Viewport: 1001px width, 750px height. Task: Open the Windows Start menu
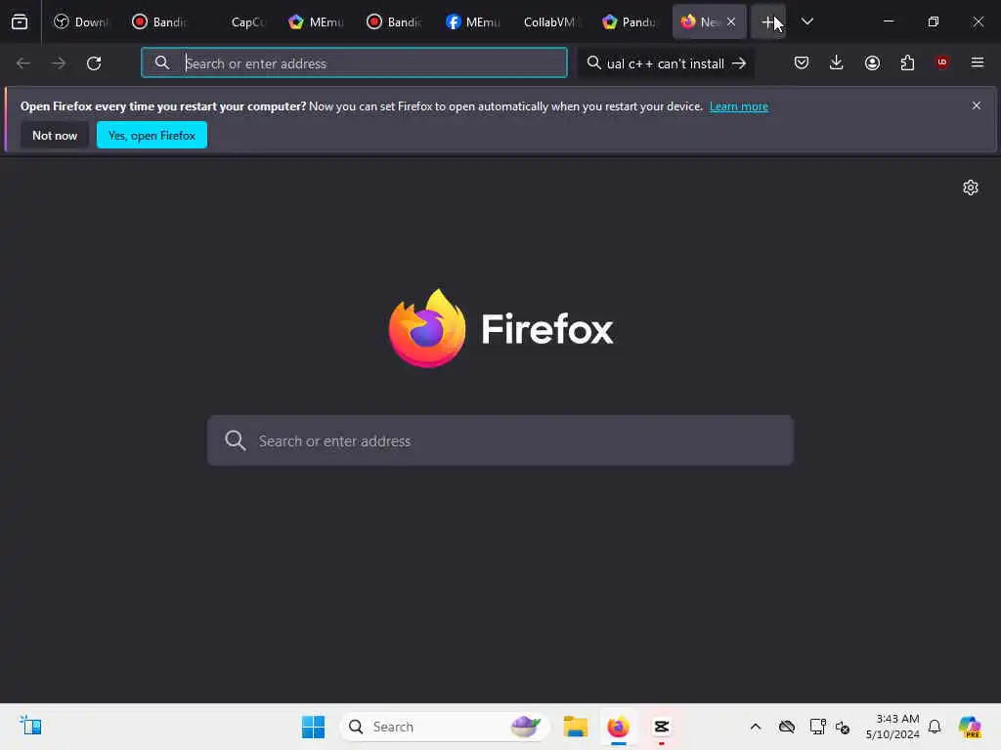coord(313,727)
